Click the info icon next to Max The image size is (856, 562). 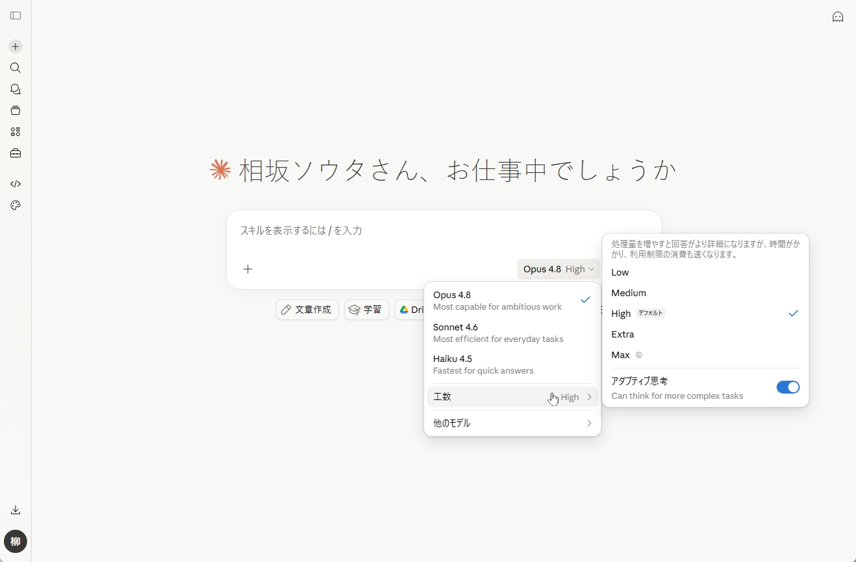[x=639, y=355]
